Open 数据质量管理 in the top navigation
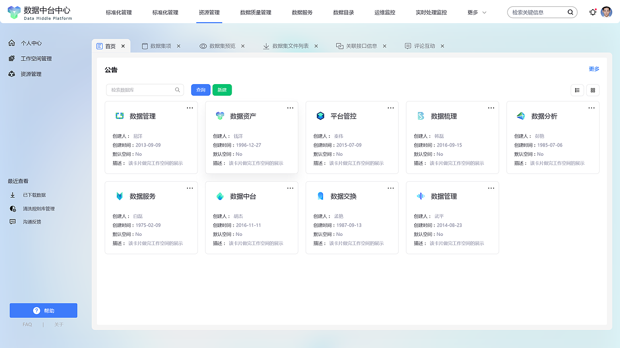 tap(256, 13)
